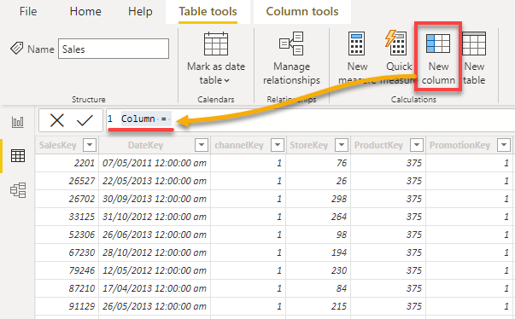This screenshot has height=319, width=515.
Task: Switch to Data view icon
Action: (18, 156)
